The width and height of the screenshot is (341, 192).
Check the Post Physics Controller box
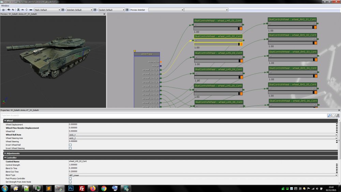pyautogui.click(x=70, y=178)
